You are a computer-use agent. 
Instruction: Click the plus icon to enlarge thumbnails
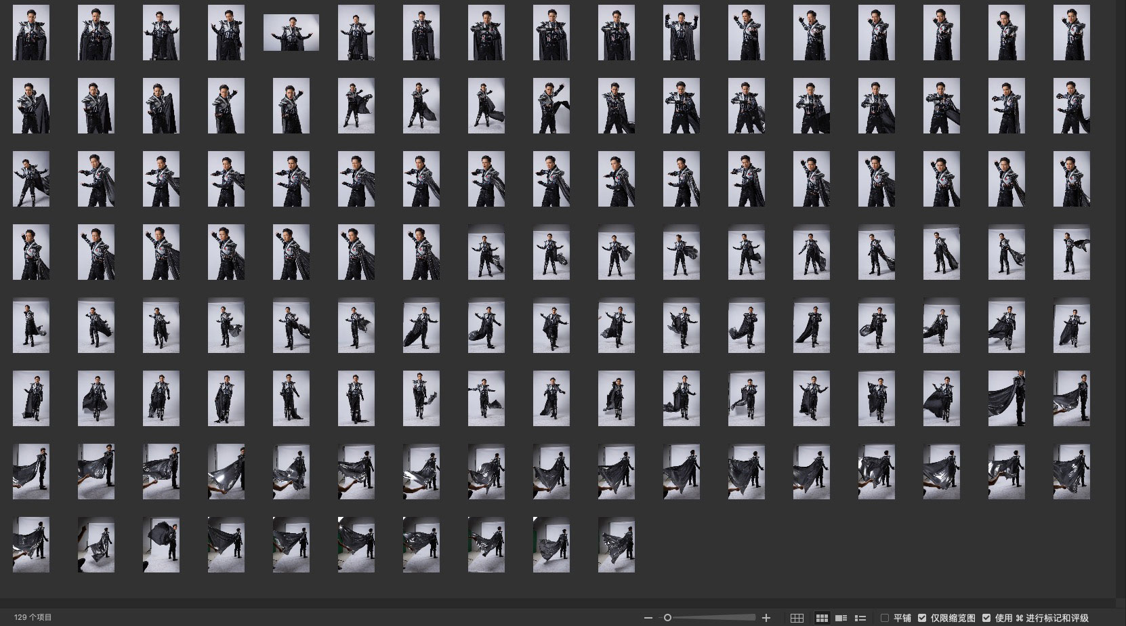coord(766,618)
